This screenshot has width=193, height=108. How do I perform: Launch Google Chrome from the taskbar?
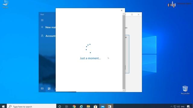(74, 106)
